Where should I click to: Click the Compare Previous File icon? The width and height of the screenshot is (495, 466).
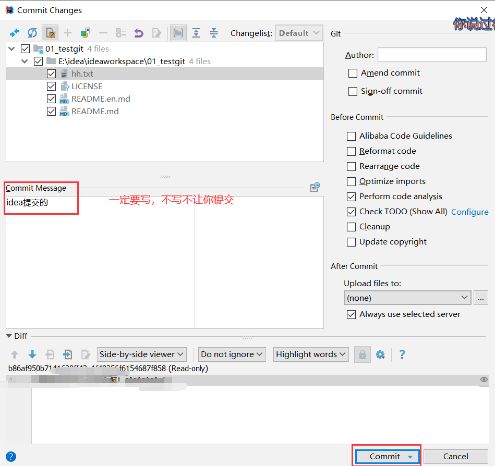click(x=50, y=354)
